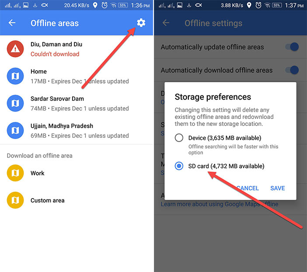This screenshot has height=272, width=307.
Task: Tap Device (3,635 MB available) label
Action: 225,138
